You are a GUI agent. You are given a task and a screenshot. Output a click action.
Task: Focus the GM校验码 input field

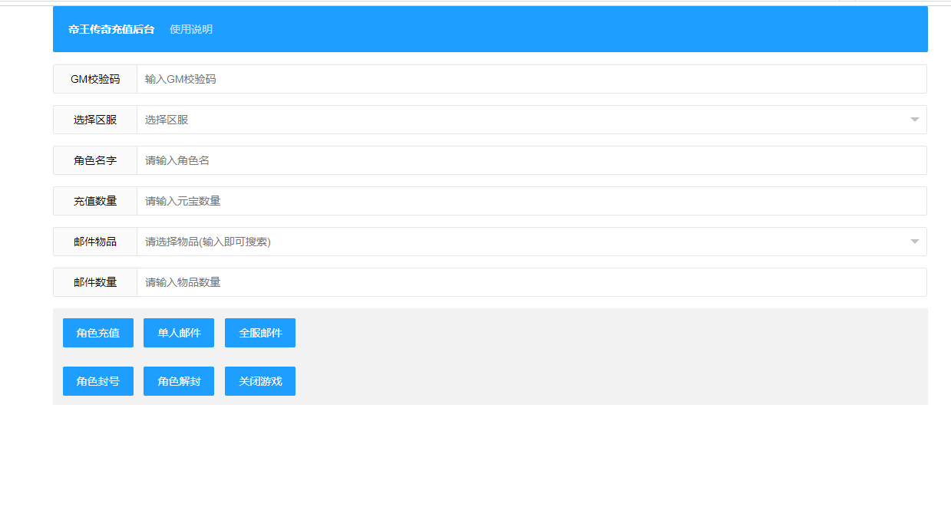[x=531, y=79]
